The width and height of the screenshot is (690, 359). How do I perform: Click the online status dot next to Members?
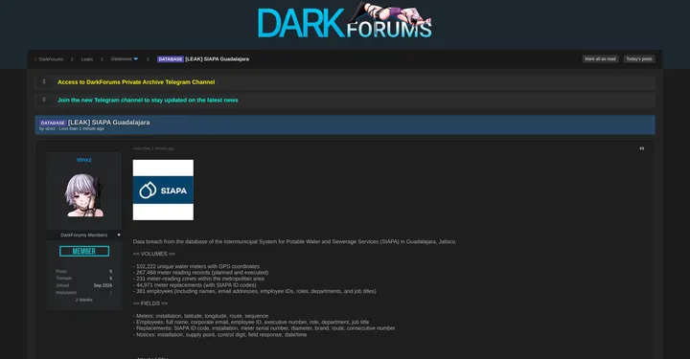tap(119, 236)
